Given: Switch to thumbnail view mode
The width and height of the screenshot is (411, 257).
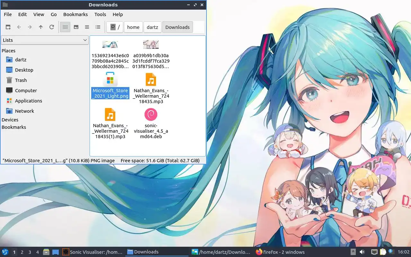Looking at the screenshot, I should pyautogui.click(x=76, y=27).
